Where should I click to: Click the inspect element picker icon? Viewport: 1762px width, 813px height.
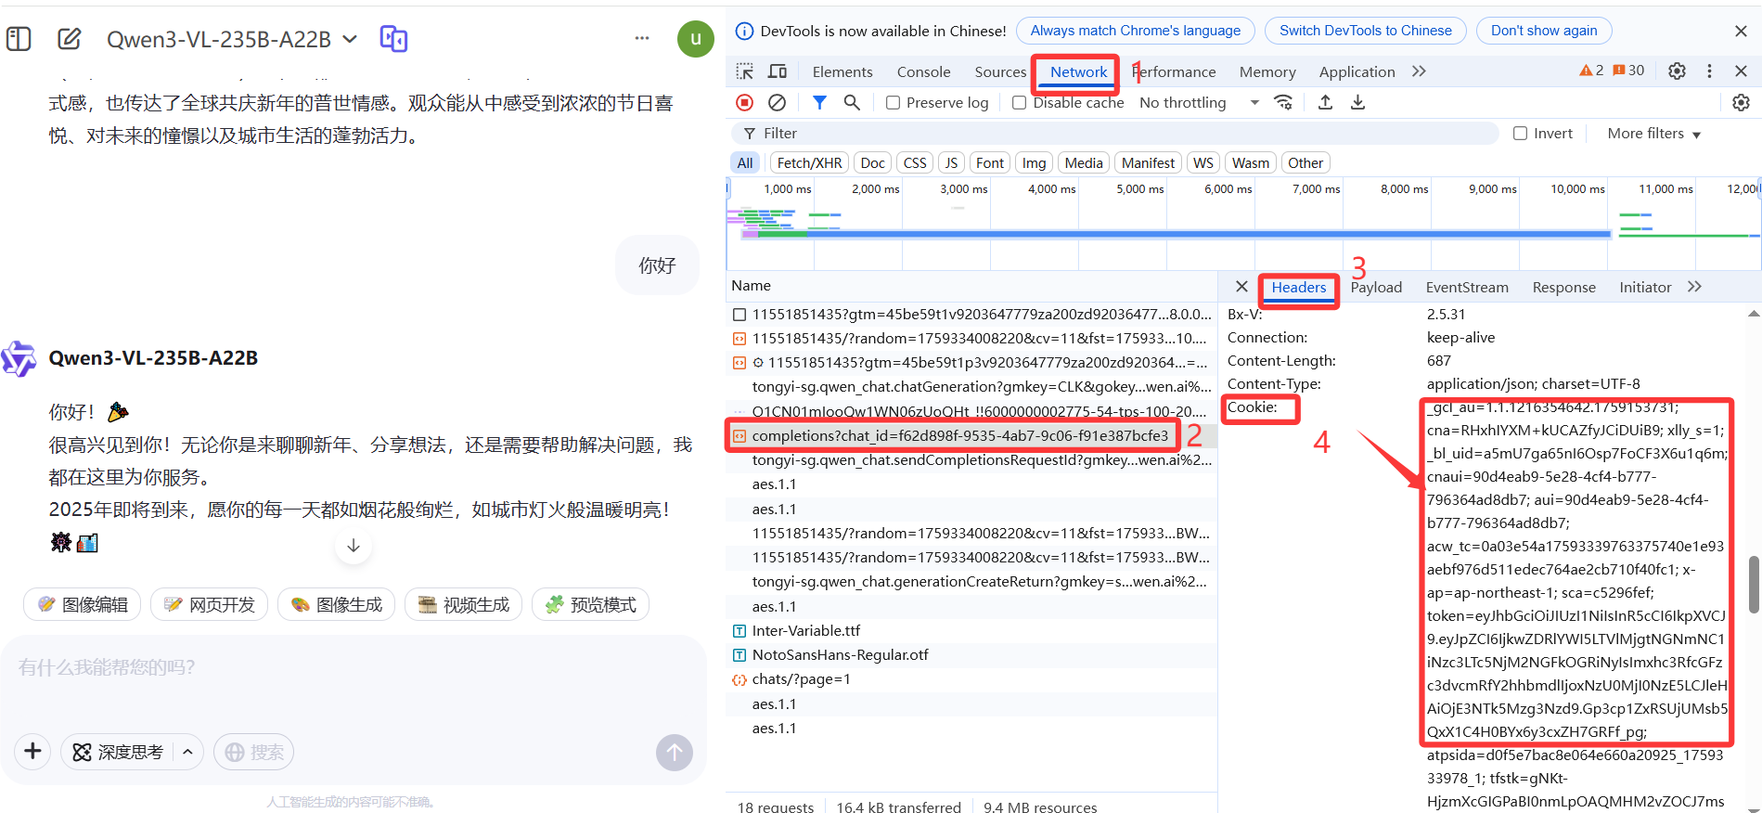coord(745,71)
